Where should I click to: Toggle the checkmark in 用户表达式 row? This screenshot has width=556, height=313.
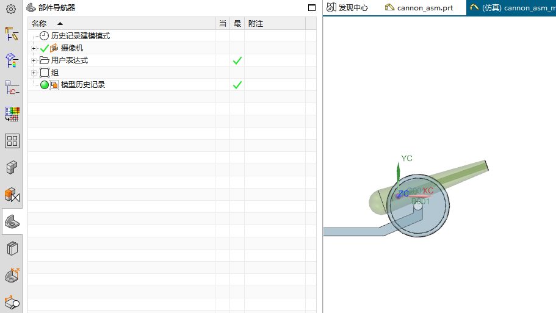[x=237, y=60]
